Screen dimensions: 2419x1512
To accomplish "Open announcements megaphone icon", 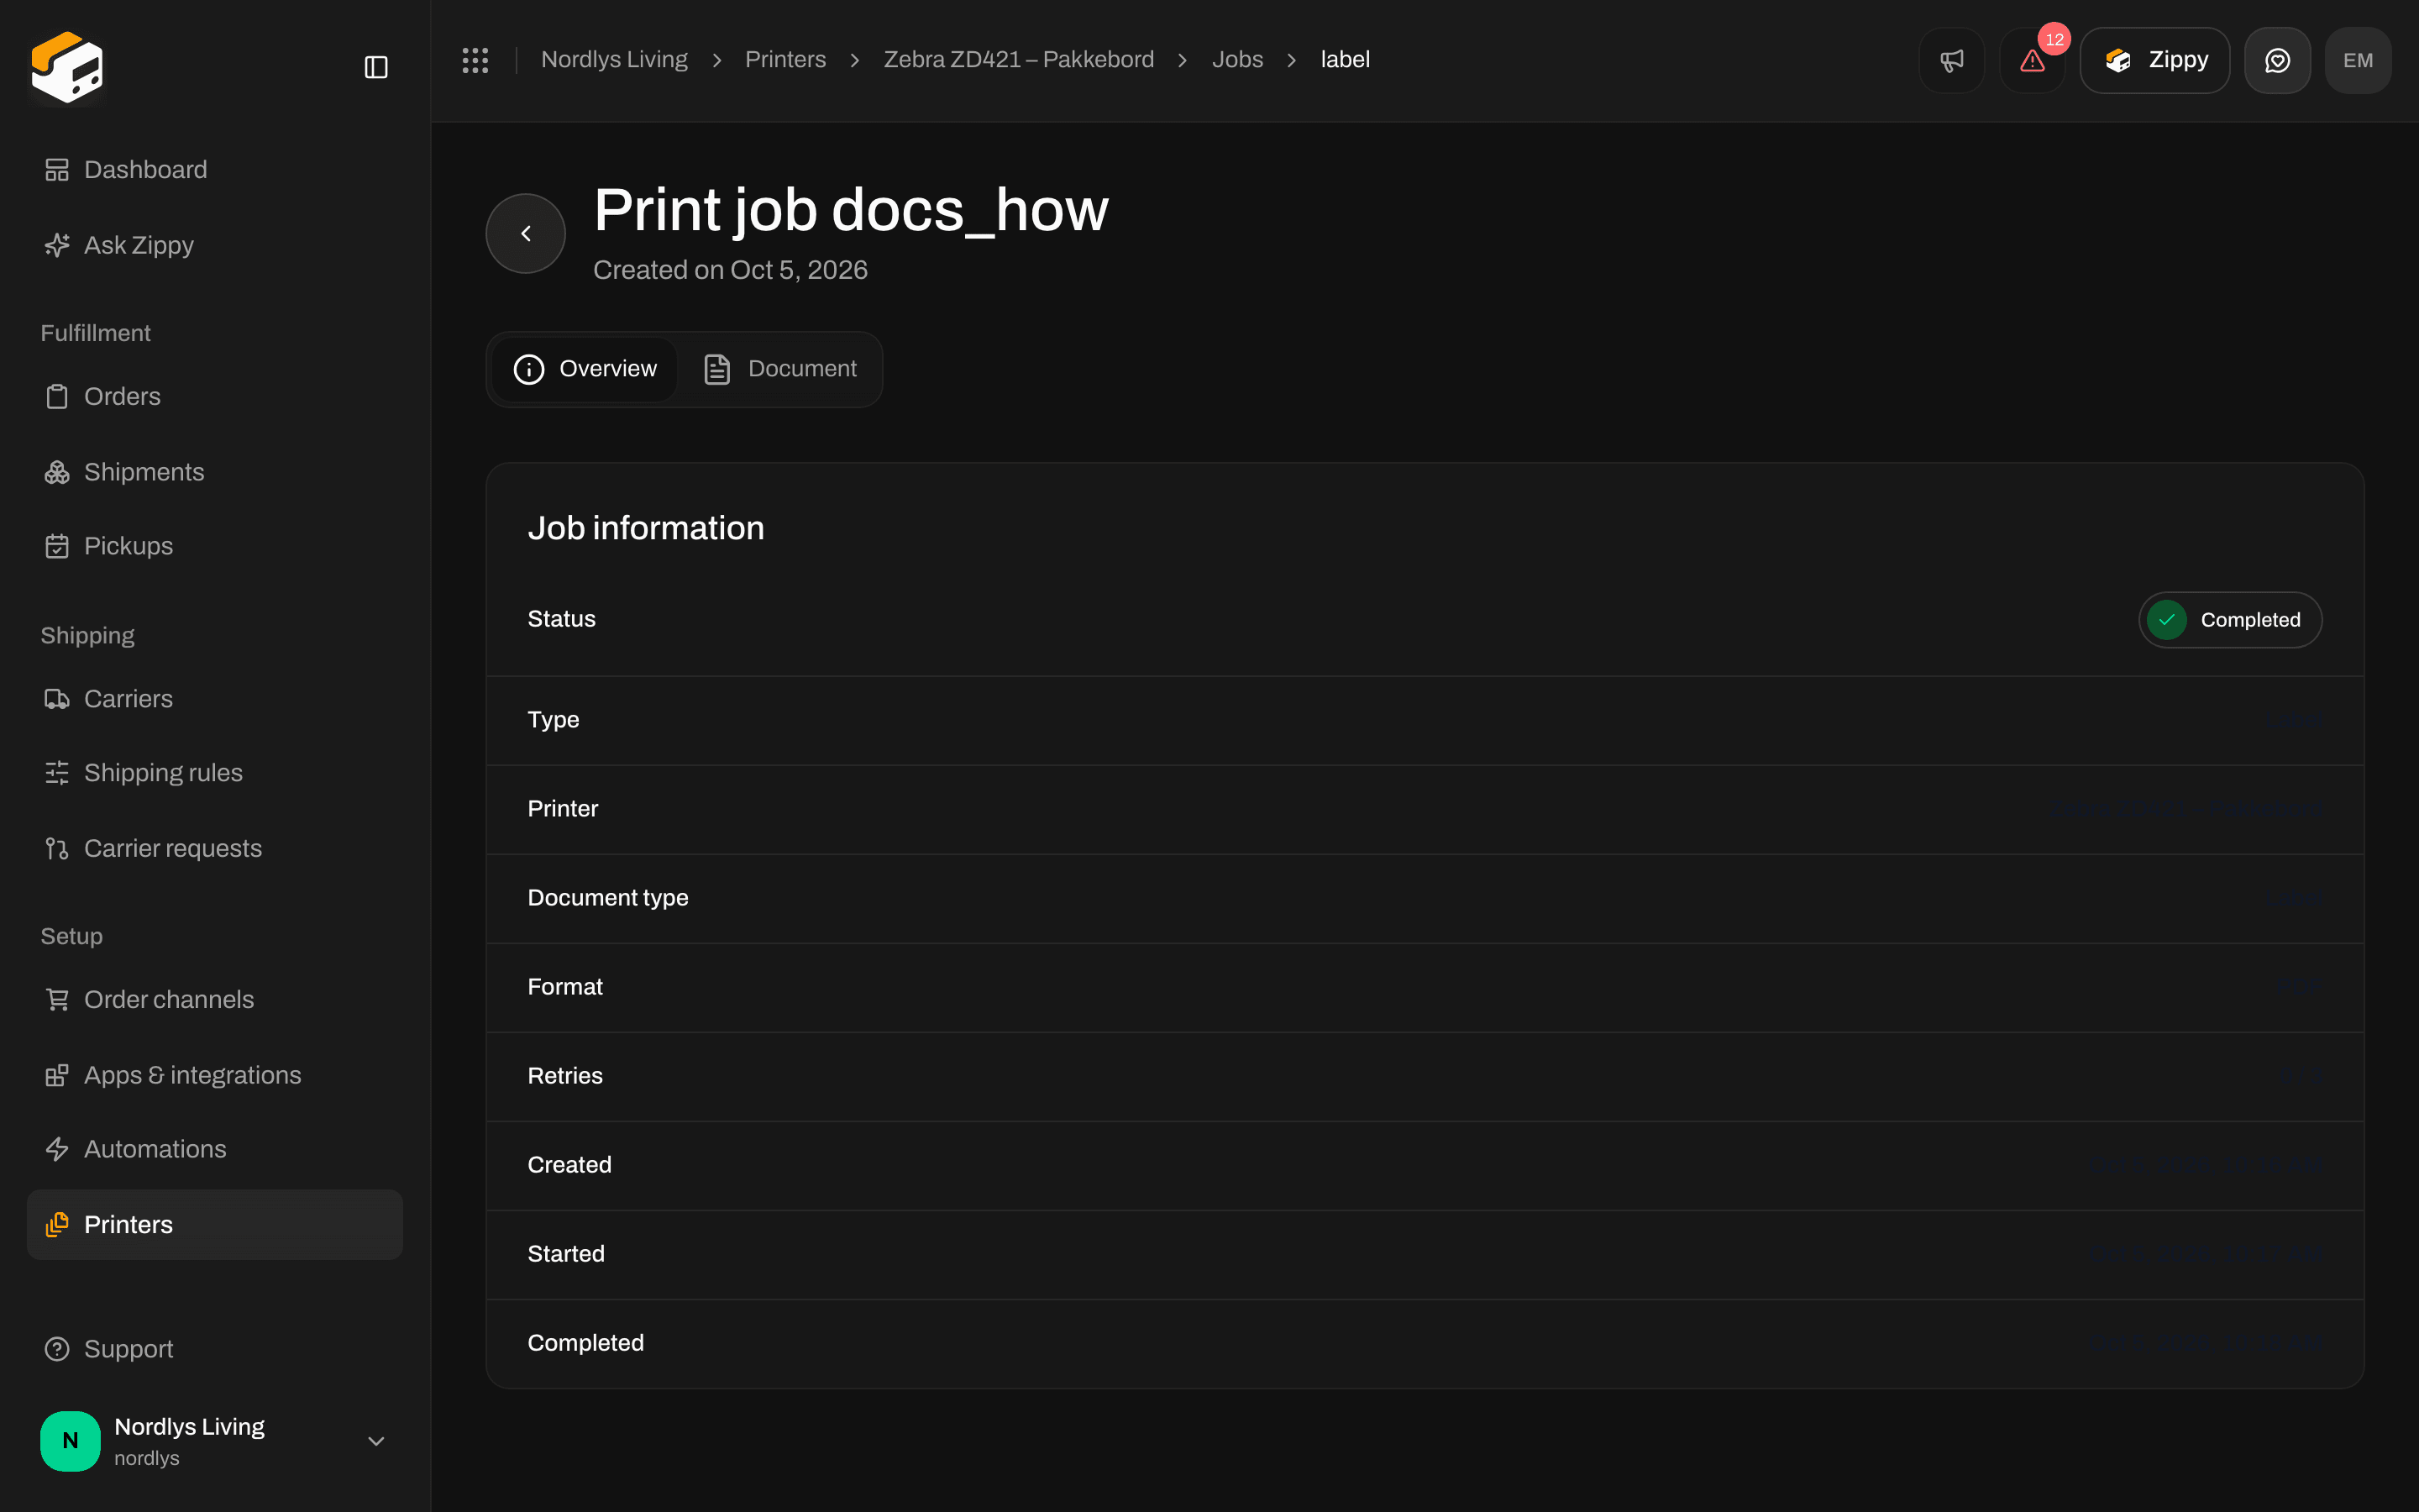I will pos(1951,60).
